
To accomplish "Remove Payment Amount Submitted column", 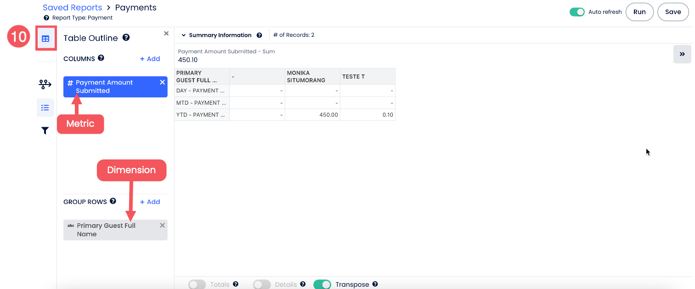I will [162, 82].
